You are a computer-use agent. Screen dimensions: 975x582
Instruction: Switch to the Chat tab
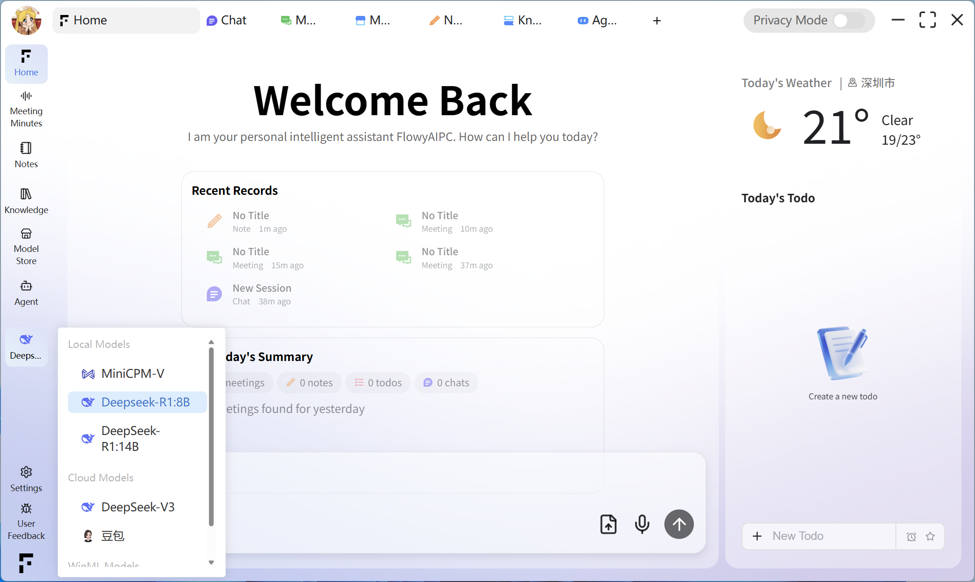click(x=227, y=20)
